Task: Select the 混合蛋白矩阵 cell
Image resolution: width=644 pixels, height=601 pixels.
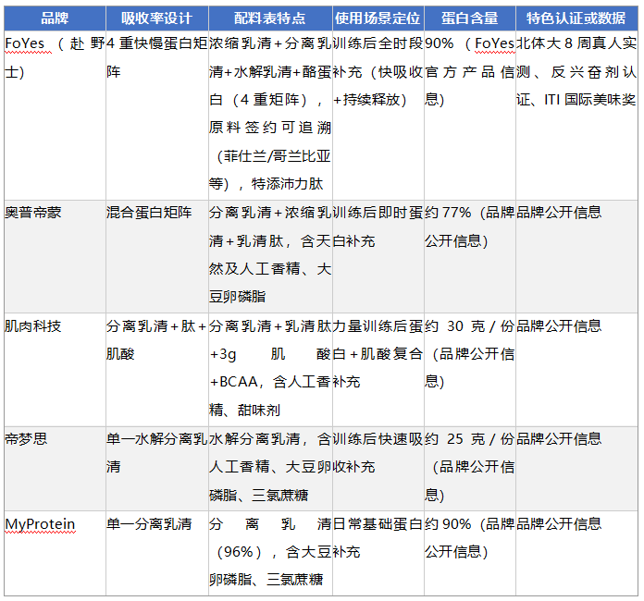Action: point(157,256)
